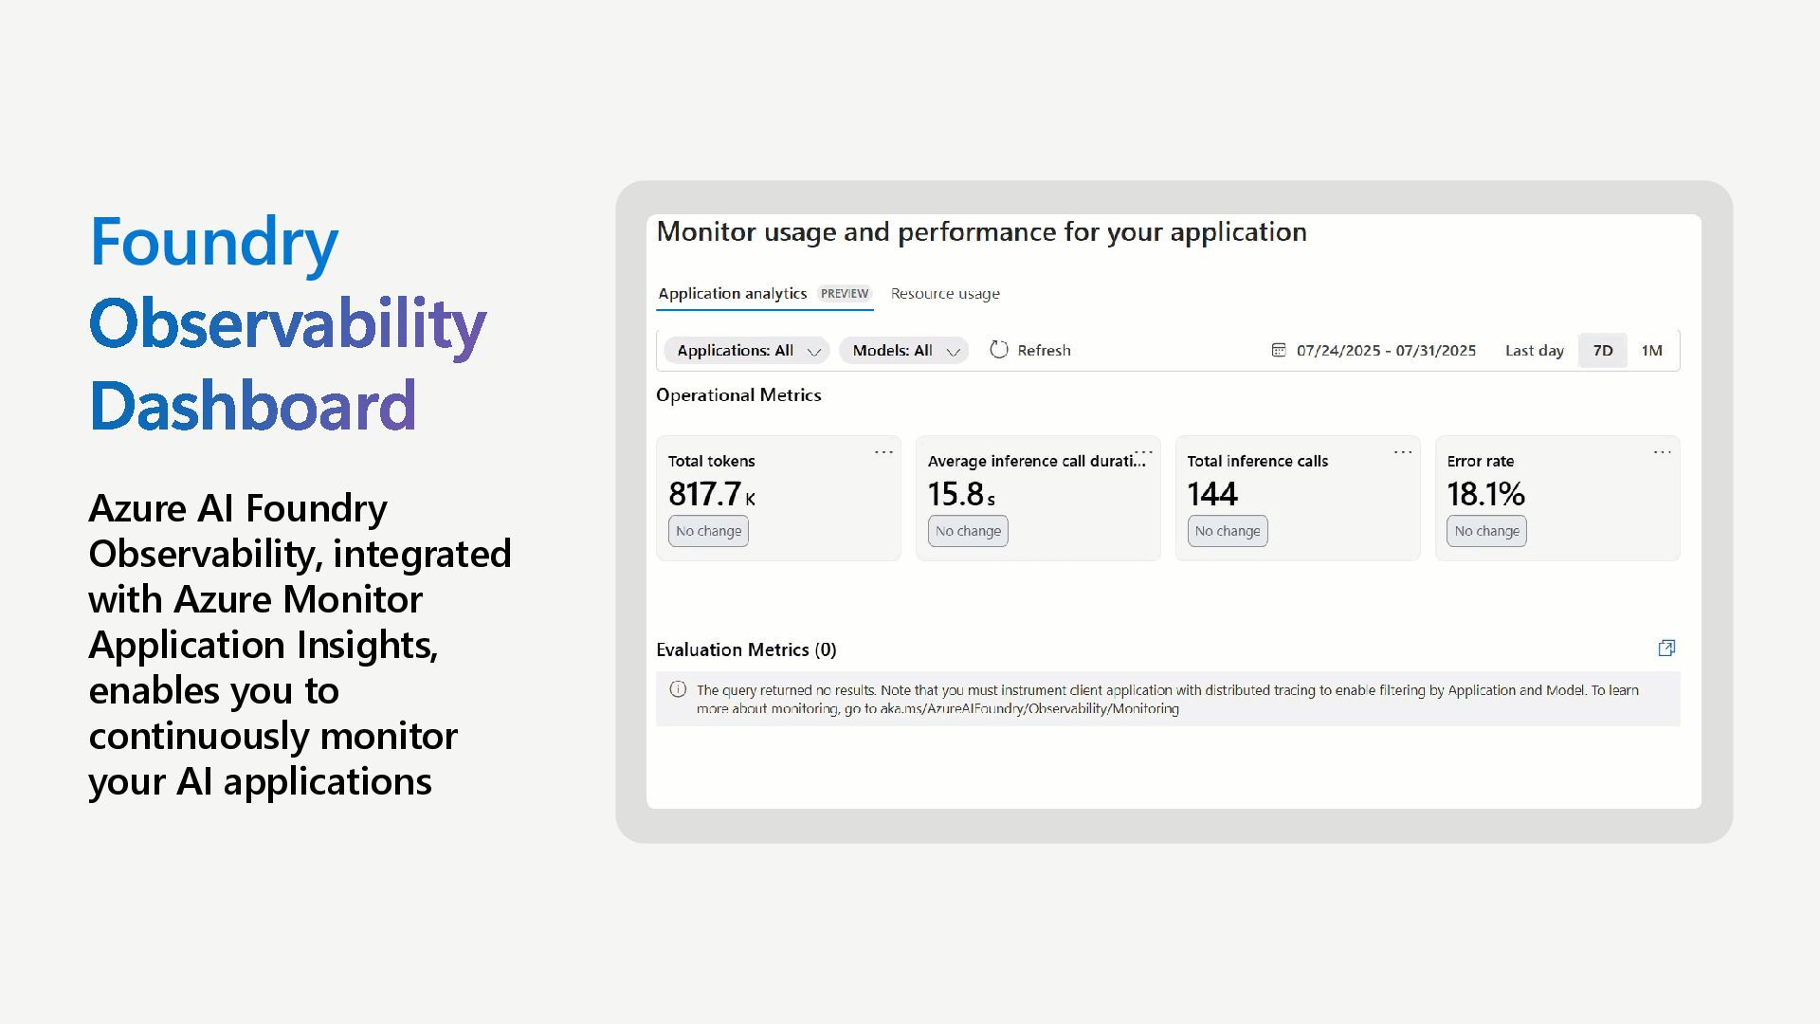
Task: Select the 7D time range
Action: click(1602, 350)
